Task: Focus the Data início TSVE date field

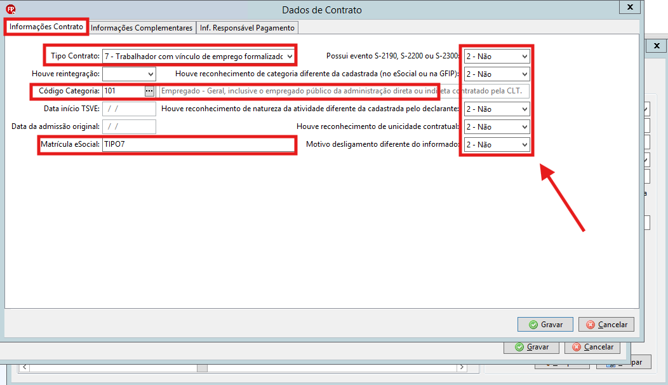Action: point(129,109)
